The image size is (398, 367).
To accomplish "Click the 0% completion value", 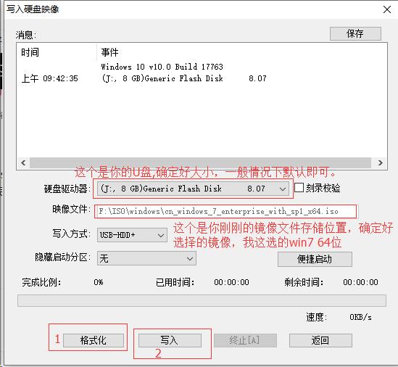I will [x=98, y=282].
